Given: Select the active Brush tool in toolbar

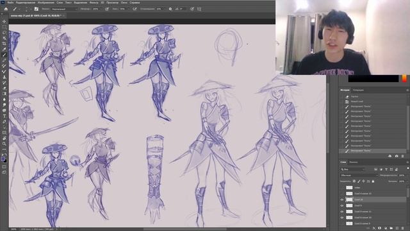Looking at the screenshot, I should coord(4,55).
